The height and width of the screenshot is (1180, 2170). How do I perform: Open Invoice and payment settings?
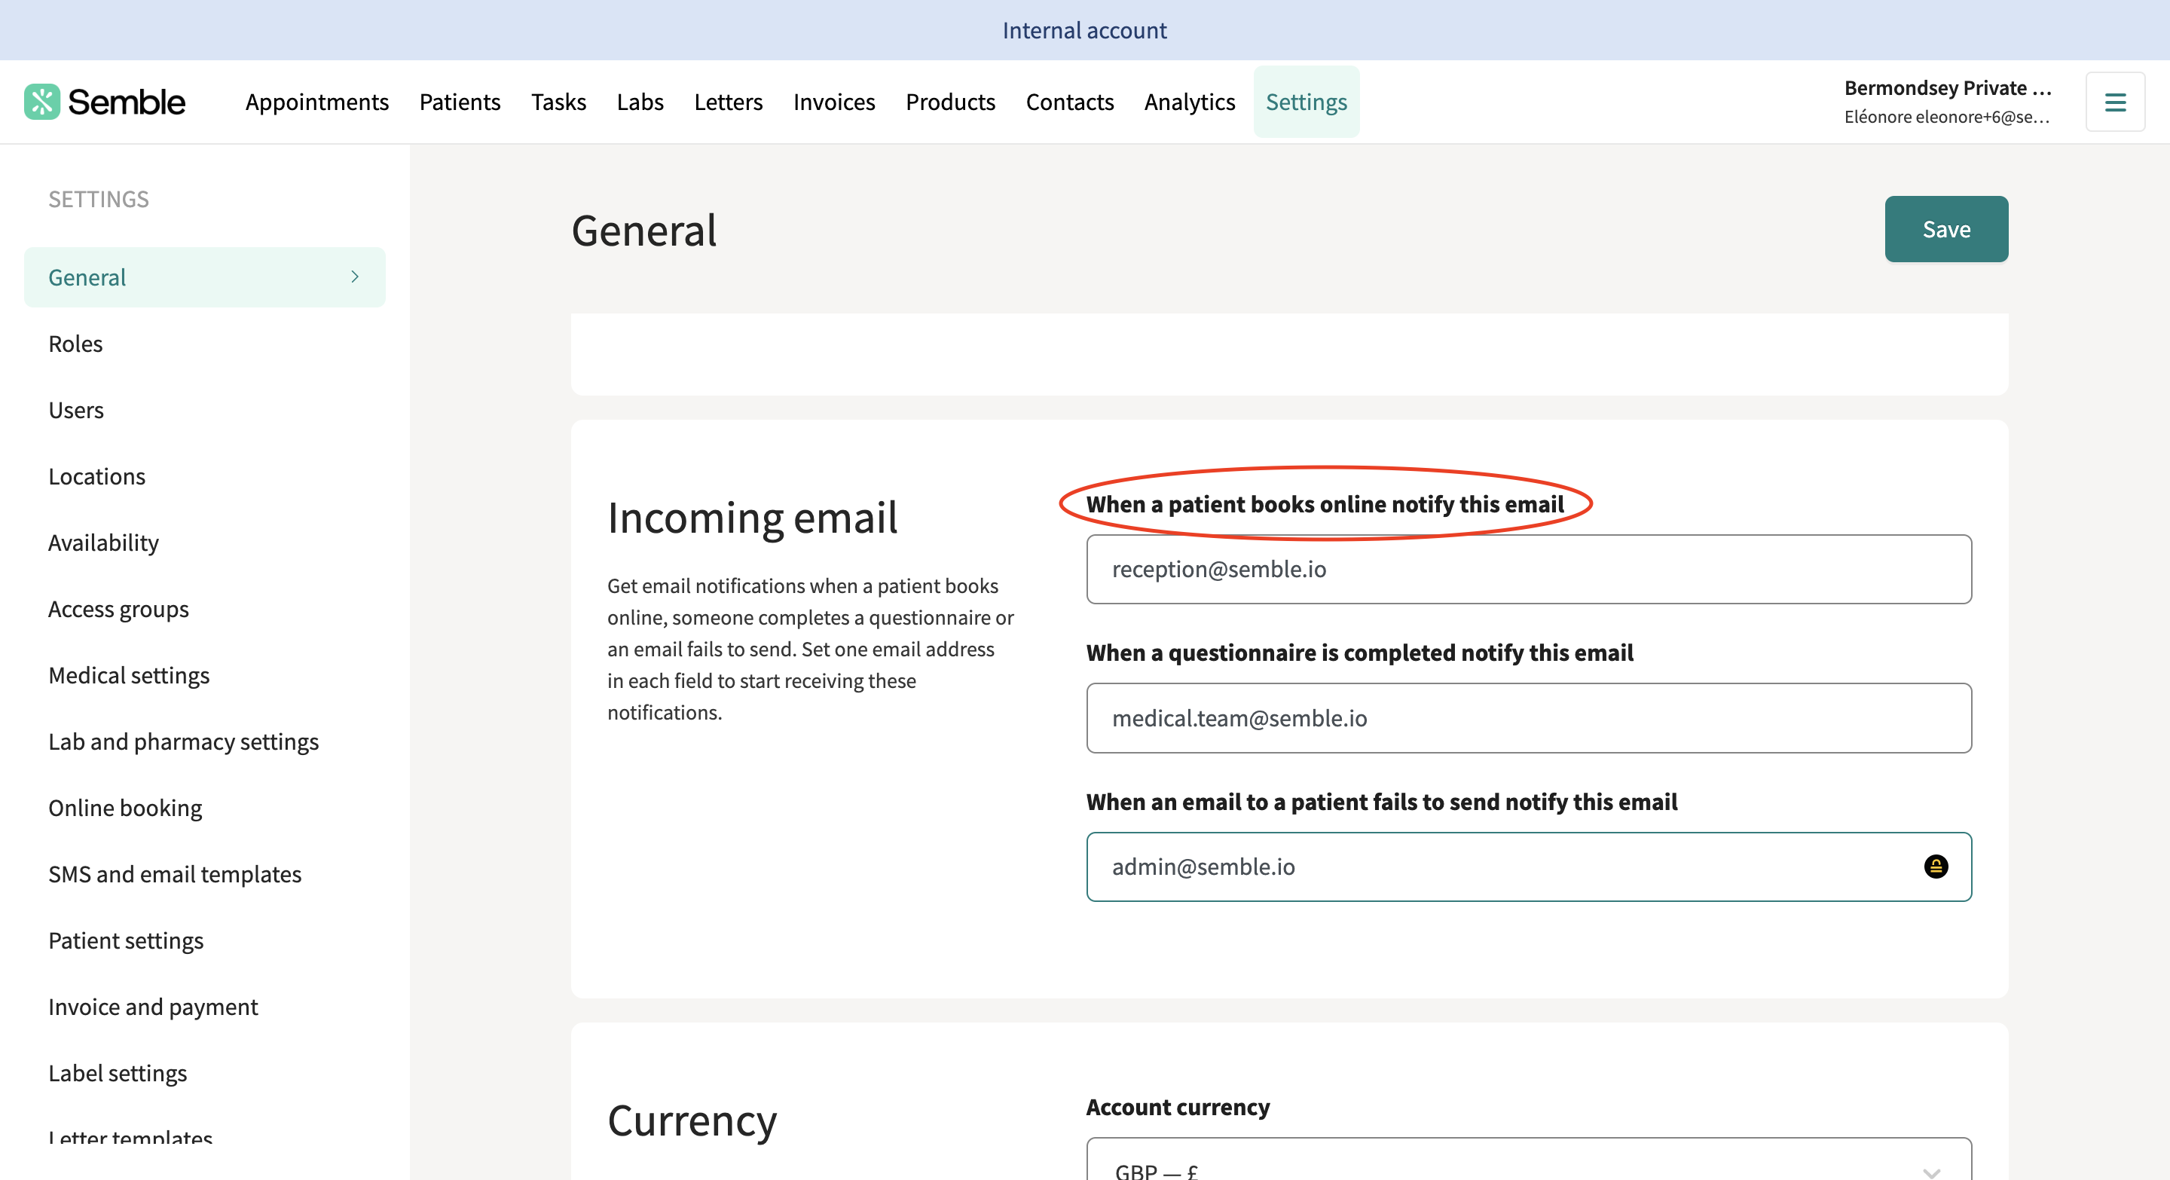coord(153,1007)
